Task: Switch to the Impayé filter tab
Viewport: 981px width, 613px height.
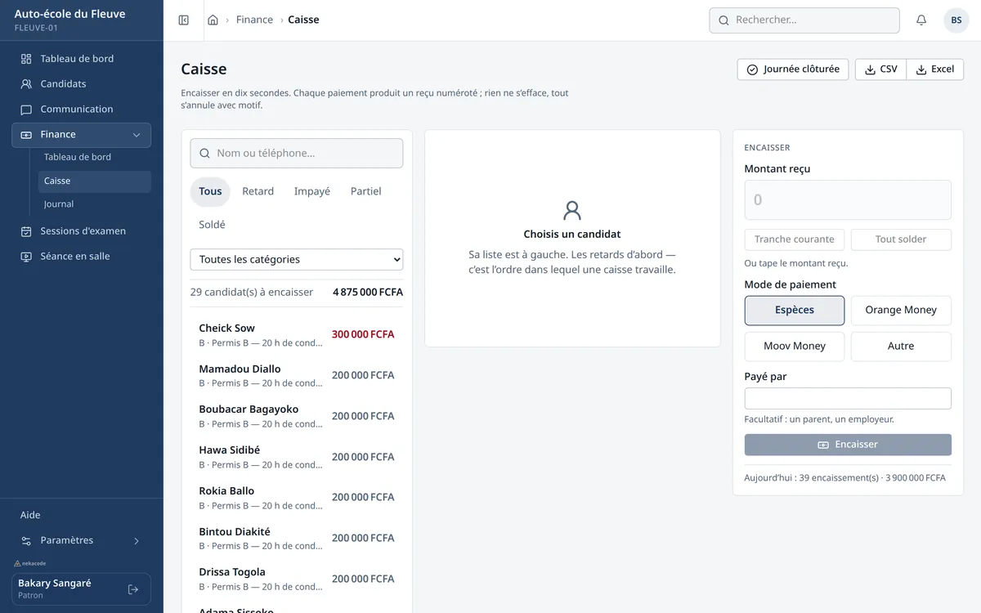Action: click(312, 191)
